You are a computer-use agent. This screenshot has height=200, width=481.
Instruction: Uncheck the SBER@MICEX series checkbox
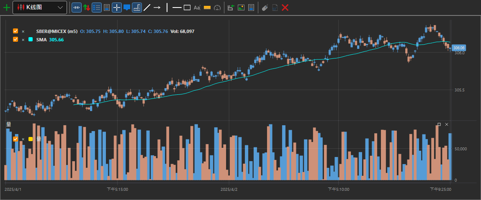pyautogui.click(x=15, y=31)
